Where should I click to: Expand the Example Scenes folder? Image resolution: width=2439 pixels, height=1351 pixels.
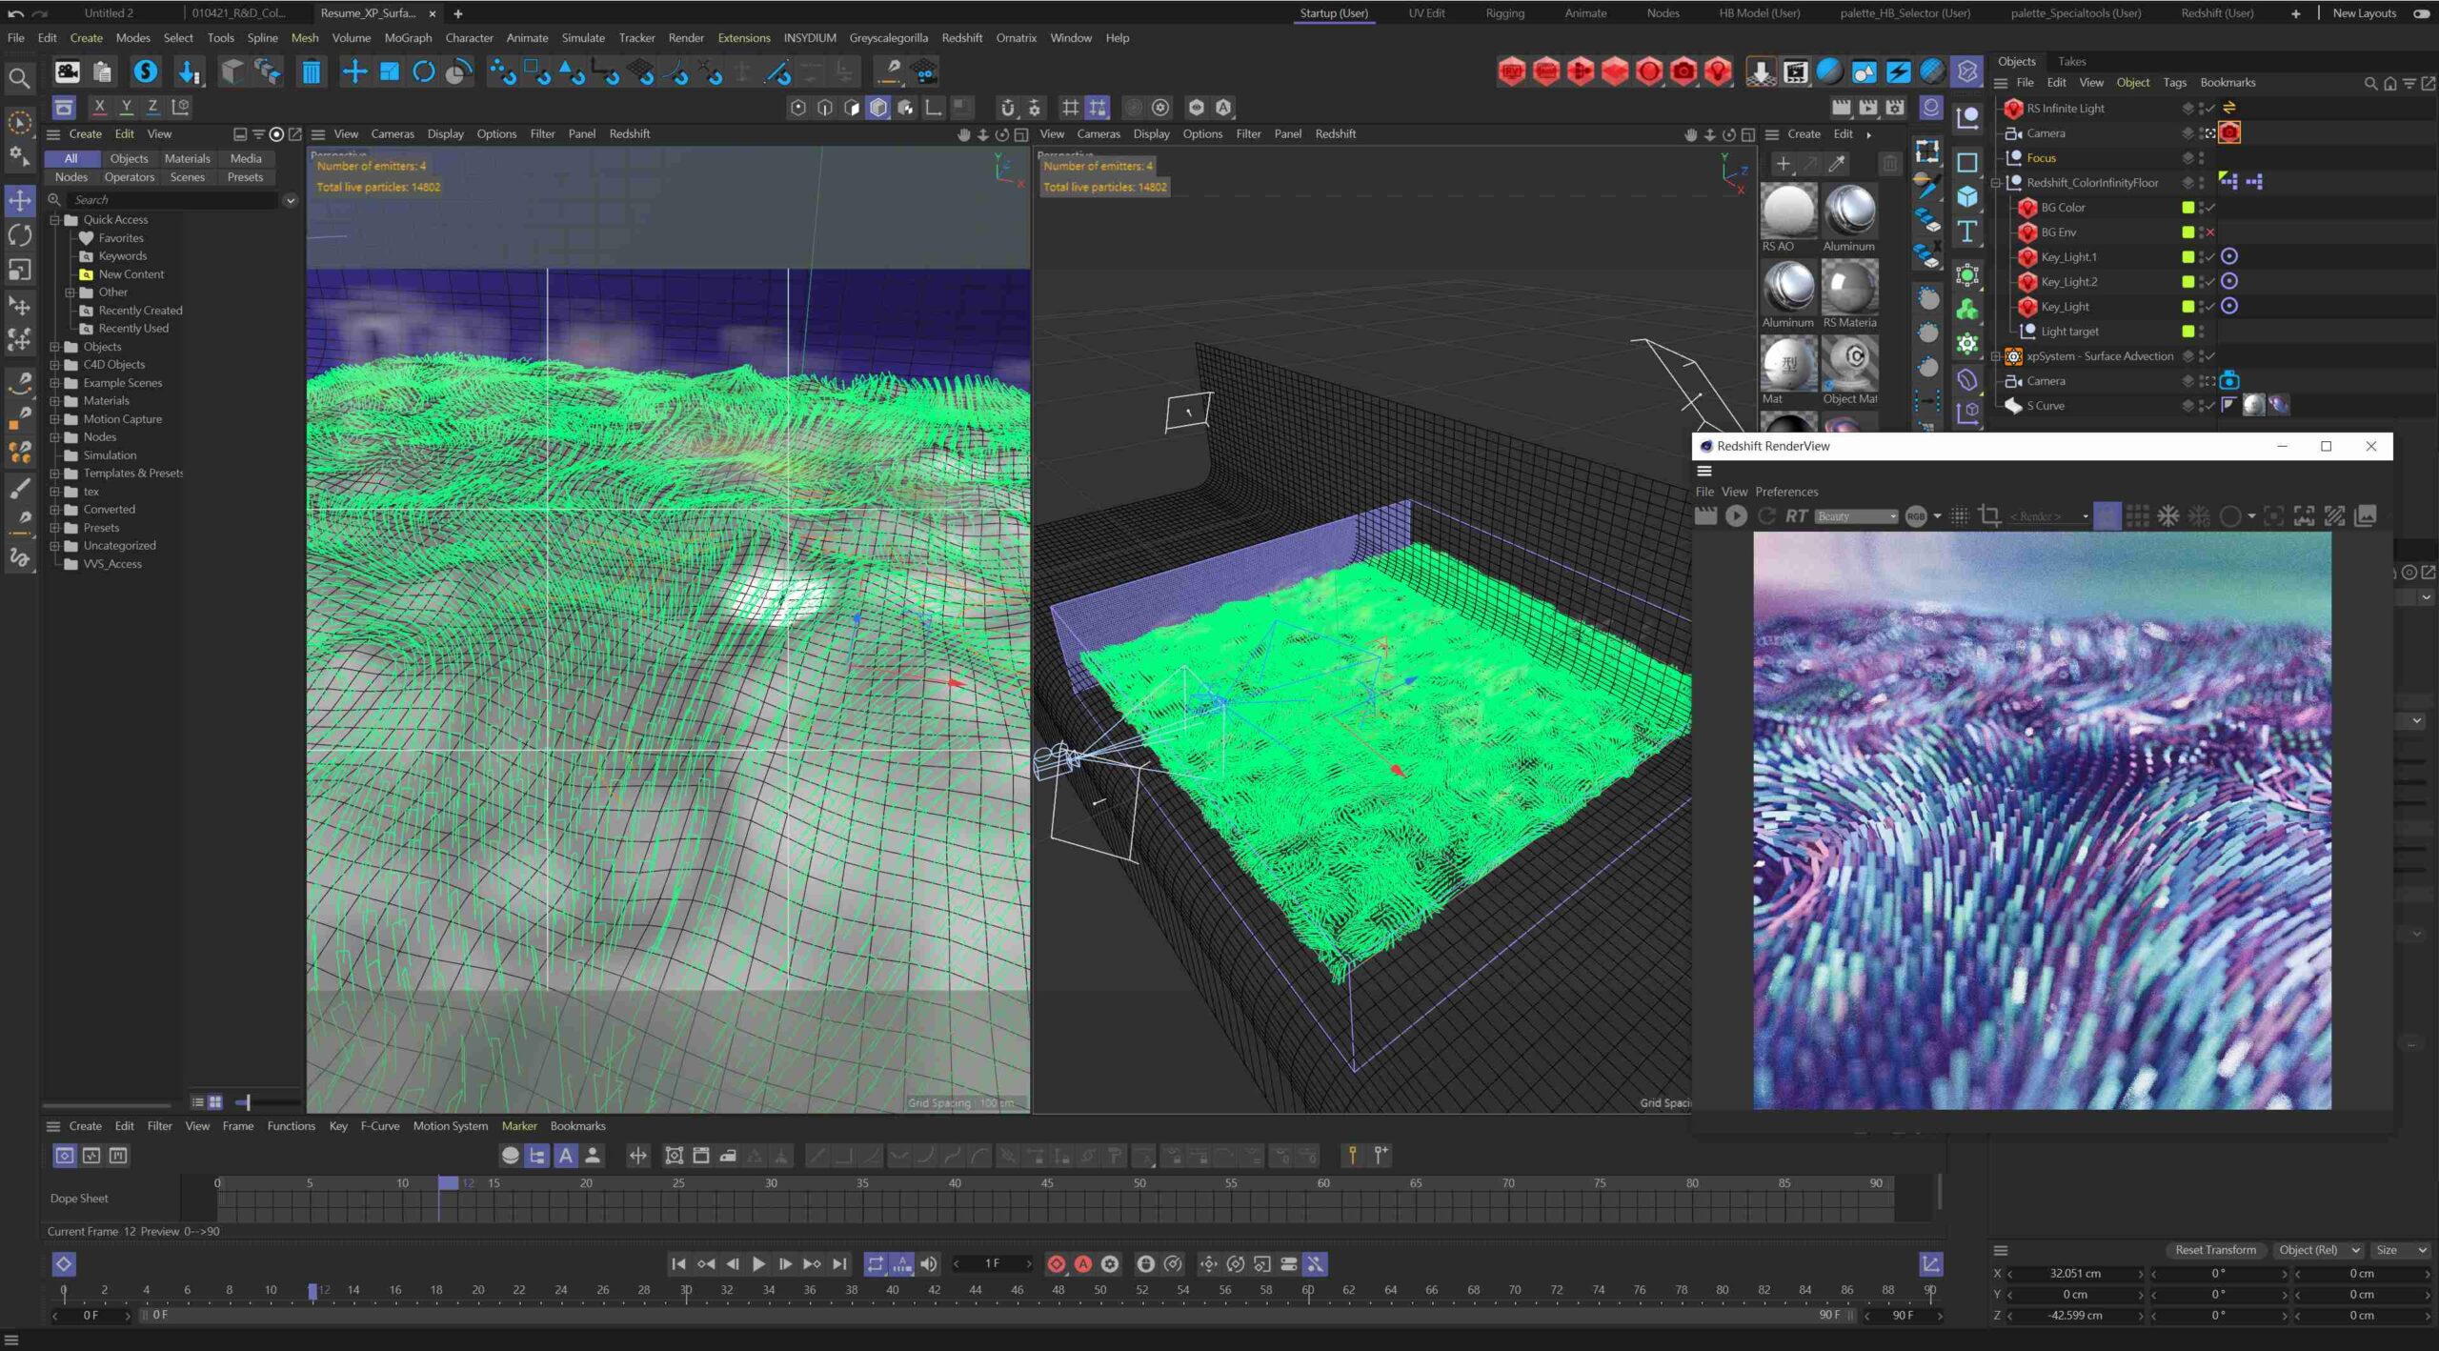tap(55, 383)
